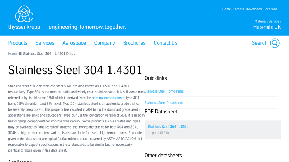Image resolution: width=289 pixels, height=162 pixels.
Task: Click the Home link in top bar
Action: 226,9
